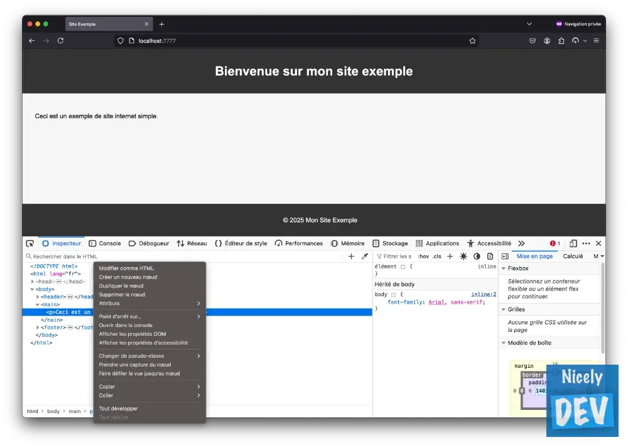
Task: Click the red error count badge
Action: pos(555,243)
